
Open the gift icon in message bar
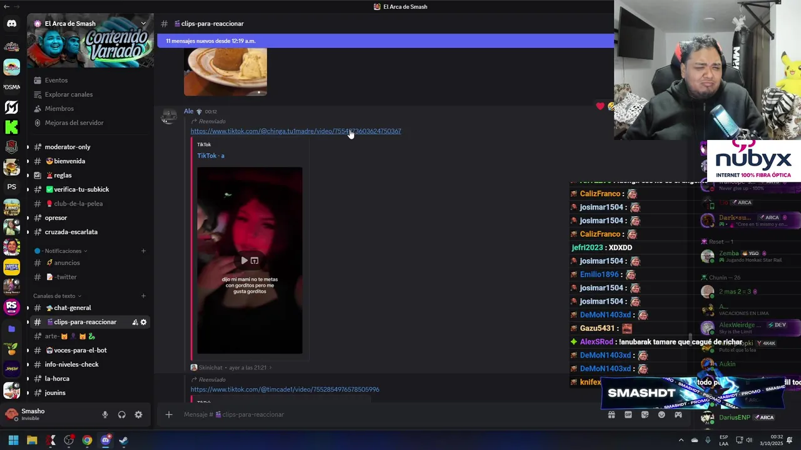pyautogui.click(x=611, y=414)
